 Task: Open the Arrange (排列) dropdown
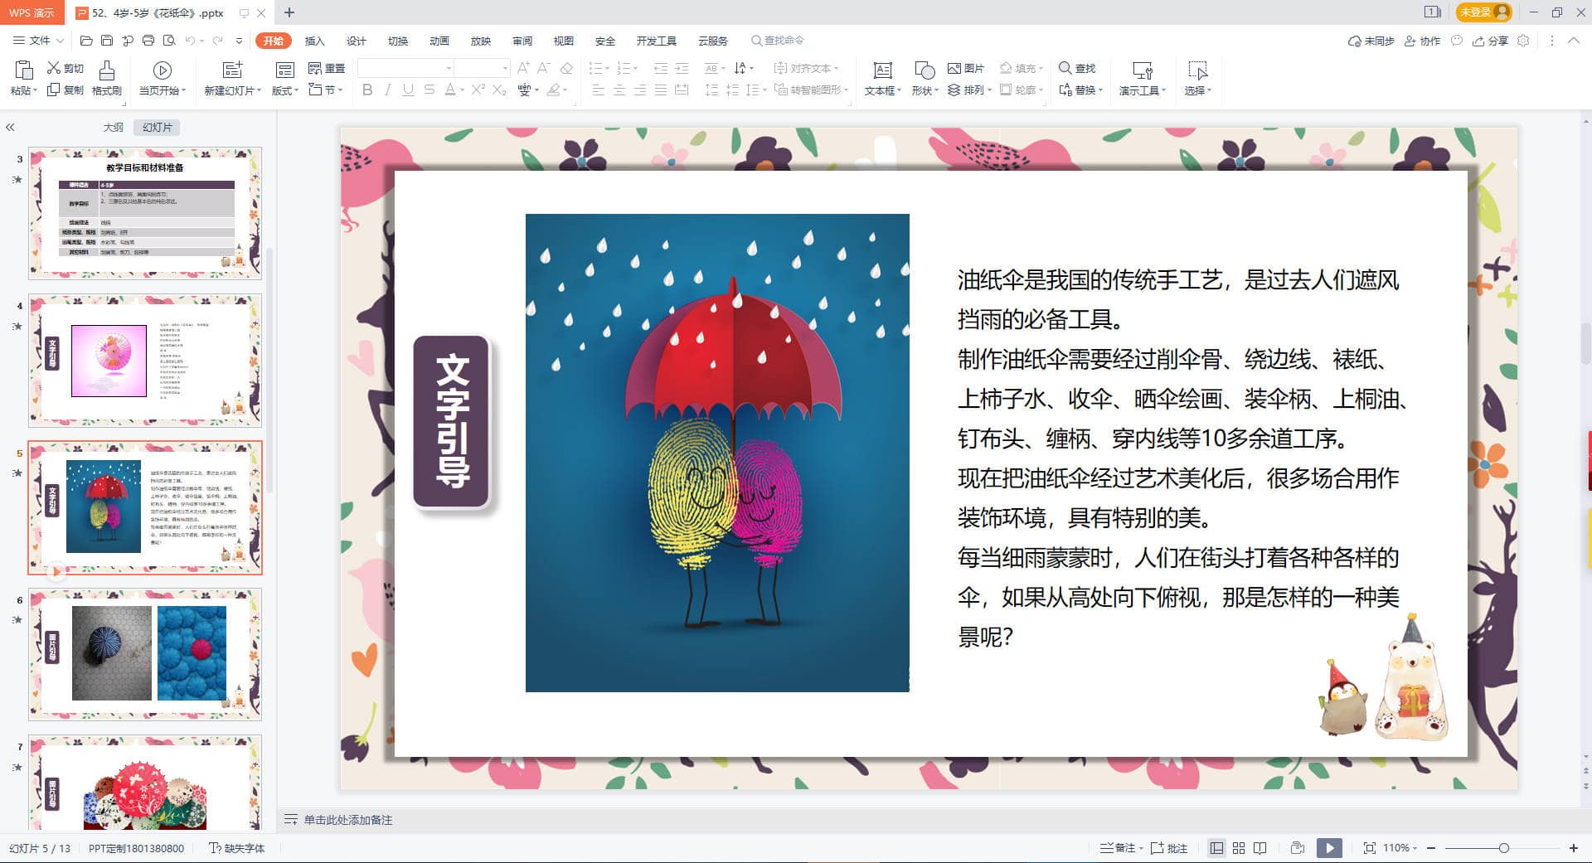(969, 90)
